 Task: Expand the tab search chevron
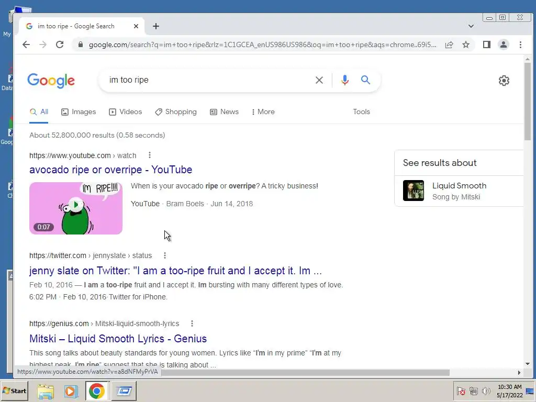pyautogui.click(x=471, y=26)
